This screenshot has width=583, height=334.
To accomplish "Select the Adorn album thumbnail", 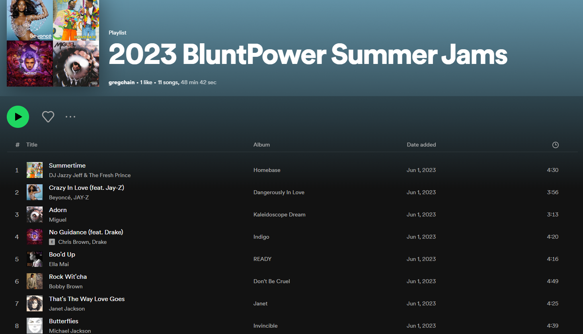I will [35, 214].
